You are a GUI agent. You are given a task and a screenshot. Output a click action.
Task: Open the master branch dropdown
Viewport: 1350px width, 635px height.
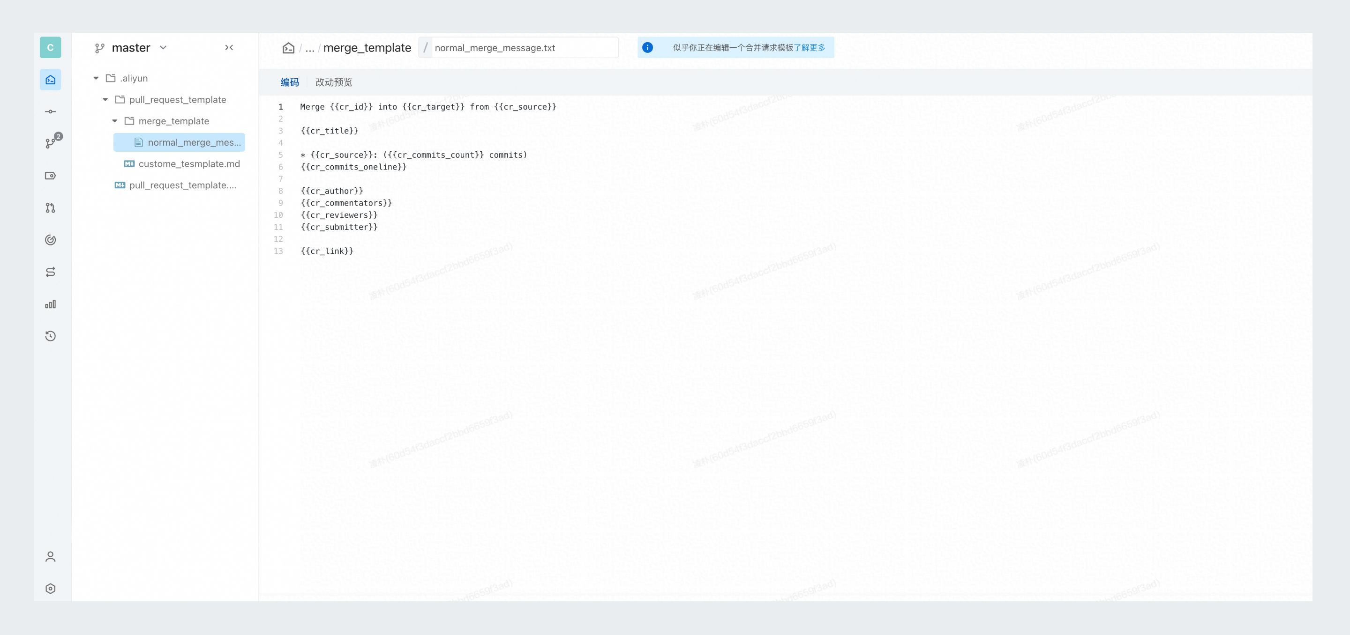click(163, 48)
